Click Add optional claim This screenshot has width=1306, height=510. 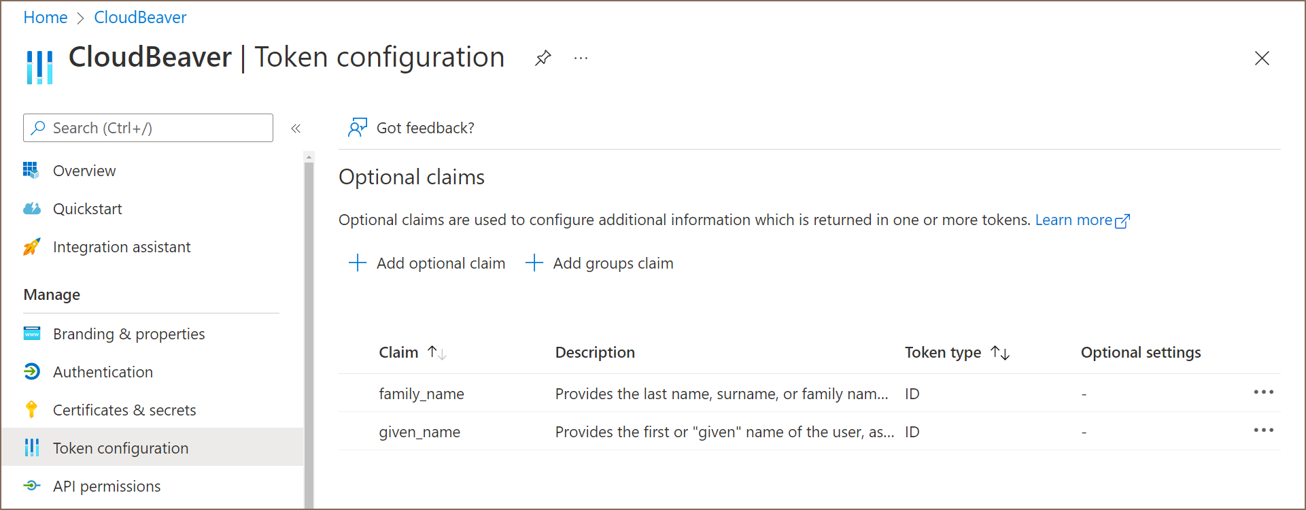[427, 263]
